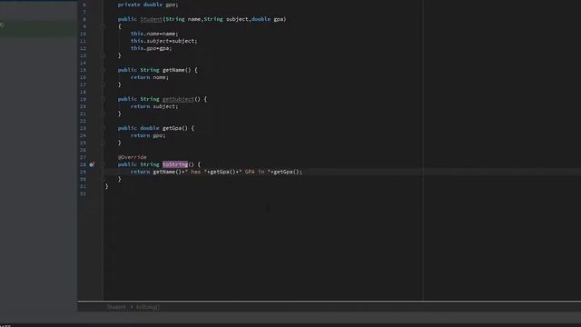Collapse the Student constructor fold marker
The height and width of the screenshot is (327, 581).
[103, 26]
